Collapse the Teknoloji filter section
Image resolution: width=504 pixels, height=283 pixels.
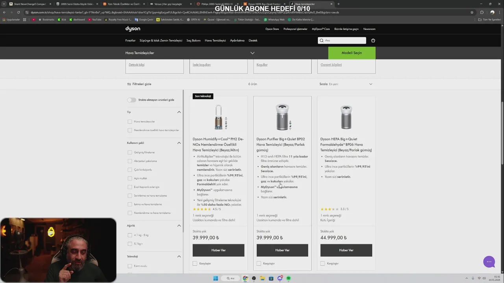pyautogui.click(x=179, y=256)
